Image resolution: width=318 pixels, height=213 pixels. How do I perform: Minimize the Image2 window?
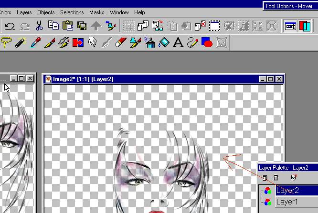coord(263,79)
